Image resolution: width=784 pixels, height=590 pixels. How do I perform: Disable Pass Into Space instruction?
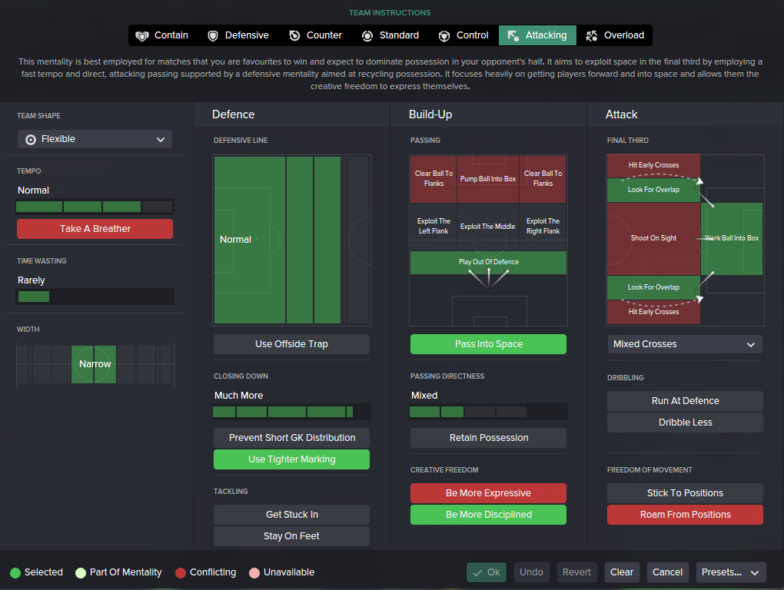[488, 343]
